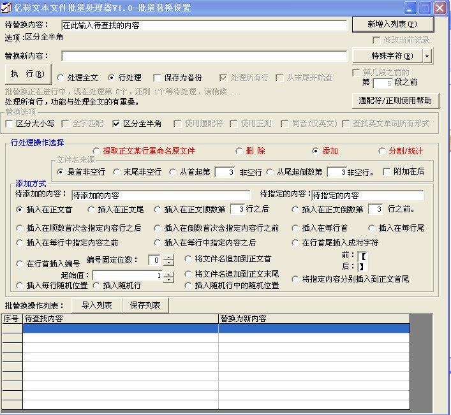The image size is (451, 415).
Task: Click the 行之前 line number field
Action: pyautogui.click(x=376, y=209)
